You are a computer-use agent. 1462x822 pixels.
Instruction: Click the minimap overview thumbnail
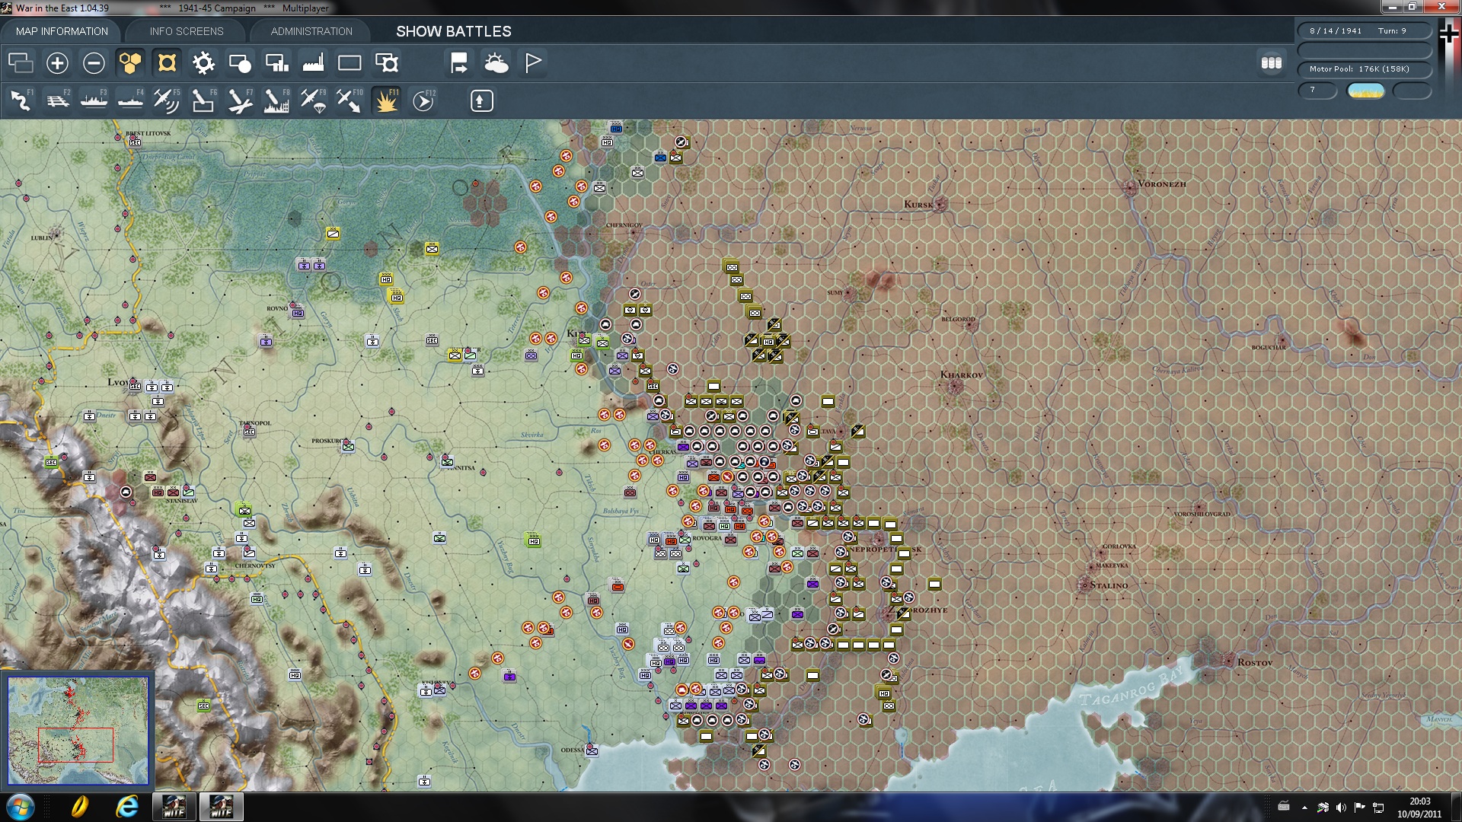pyautogui.click(x=78, y=731)
